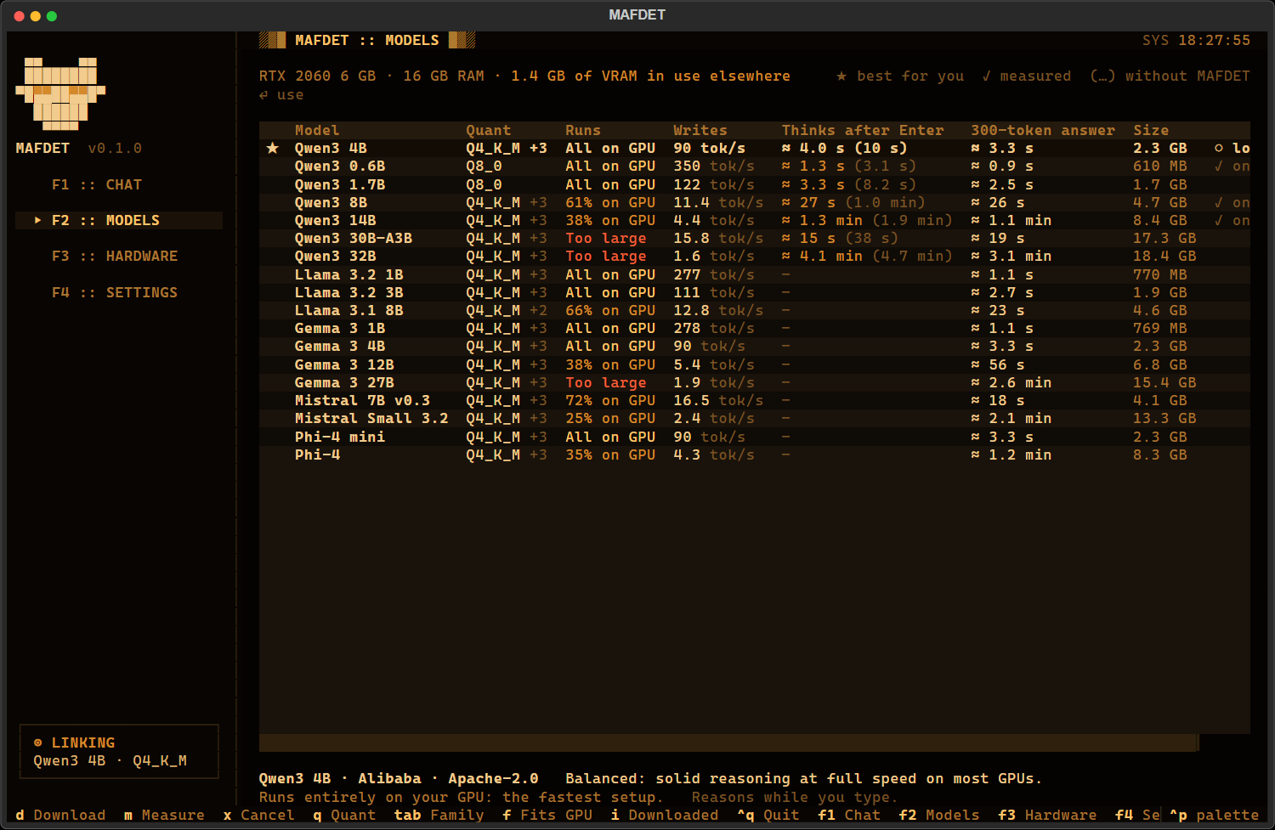Viewport: 1275px width, 830px height.
Task: Click the tab Family footer shortcut
Action: click(439, 815)
